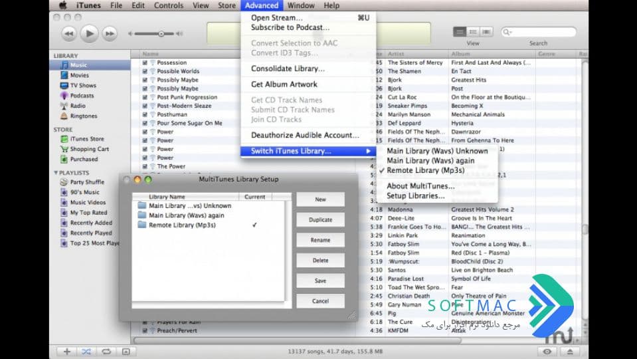The image size is (637, 359).
Task: Open Top 25 Most Played playlist
Action: (x=94, y=243)
